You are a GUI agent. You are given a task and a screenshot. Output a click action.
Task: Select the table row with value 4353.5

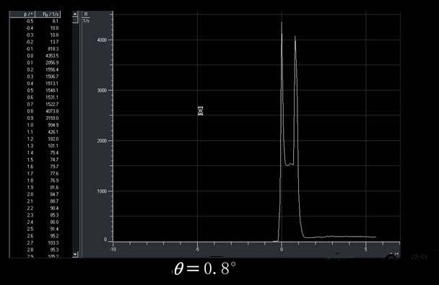[35, 56]
